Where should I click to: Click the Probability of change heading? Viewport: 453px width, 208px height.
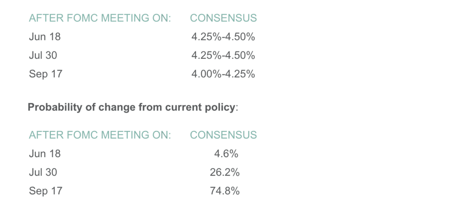[x=133, y=108]
